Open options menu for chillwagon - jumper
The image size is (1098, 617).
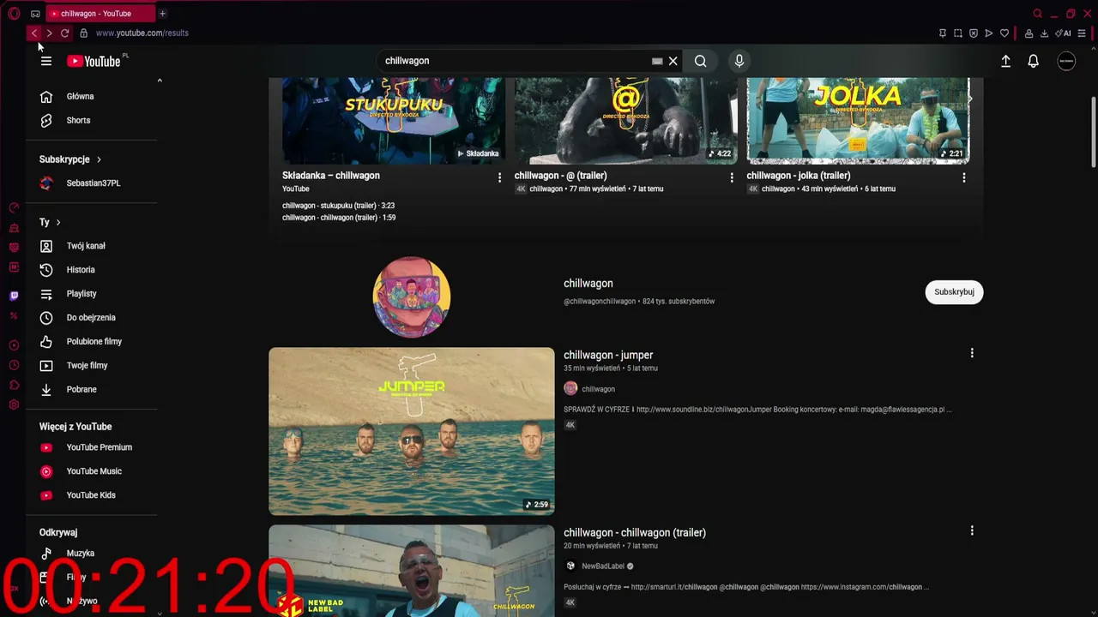click(972, 353)
